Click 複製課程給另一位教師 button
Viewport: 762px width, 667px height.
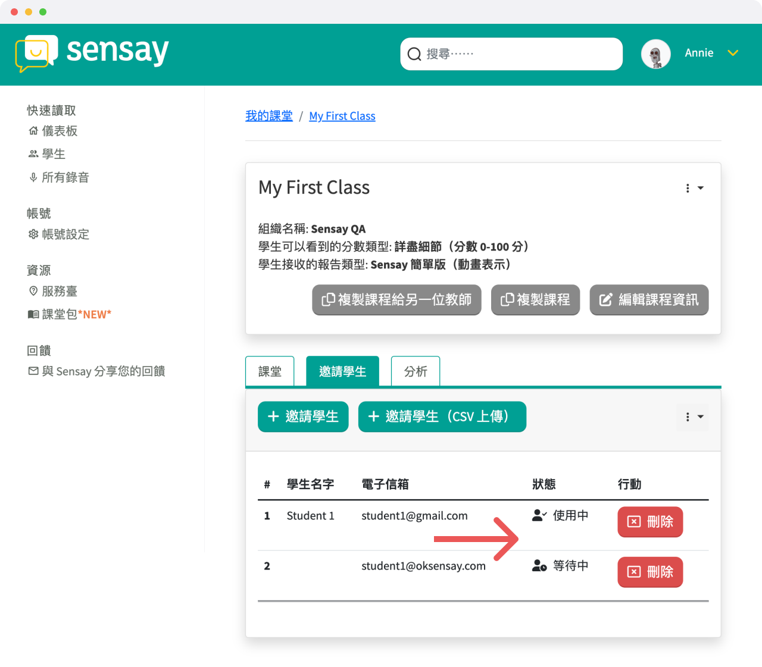(x=396, y=300)
